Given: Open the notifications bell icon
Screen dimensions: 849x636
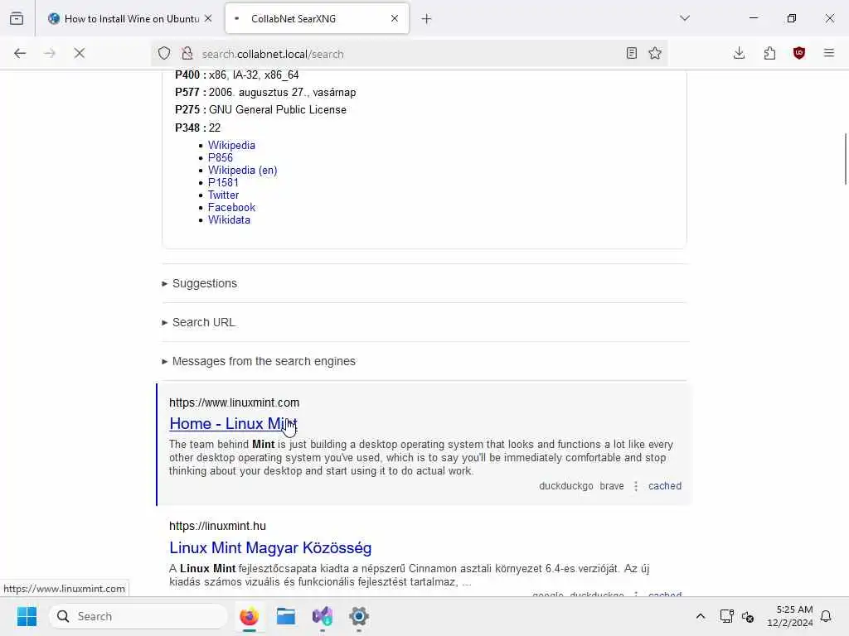Looking at the screenshot, I should click(x=826, y=616).
